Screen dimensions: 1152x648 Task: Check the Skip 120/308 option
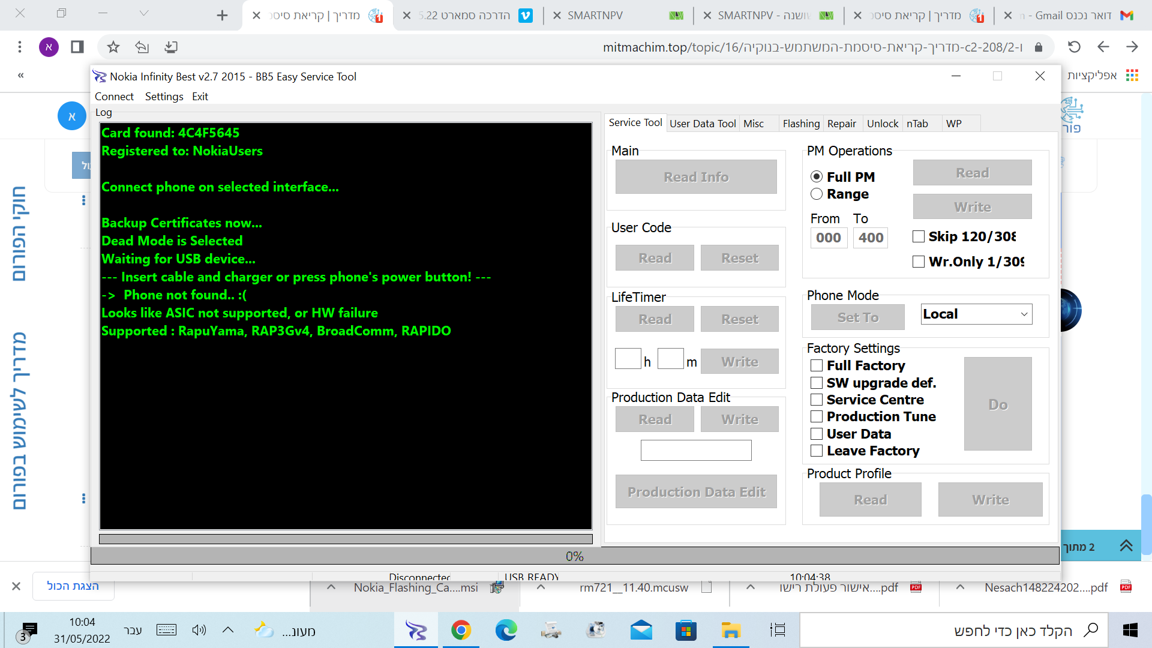(x=918, y=236)
